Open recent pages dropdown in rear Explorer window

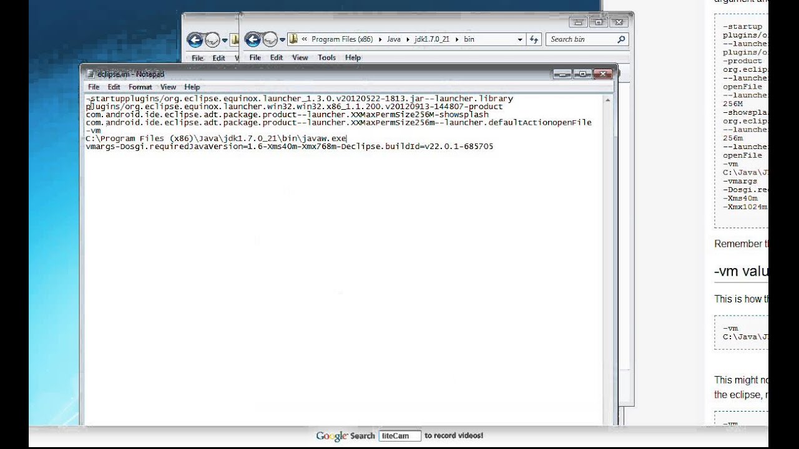tap(225, 41)
